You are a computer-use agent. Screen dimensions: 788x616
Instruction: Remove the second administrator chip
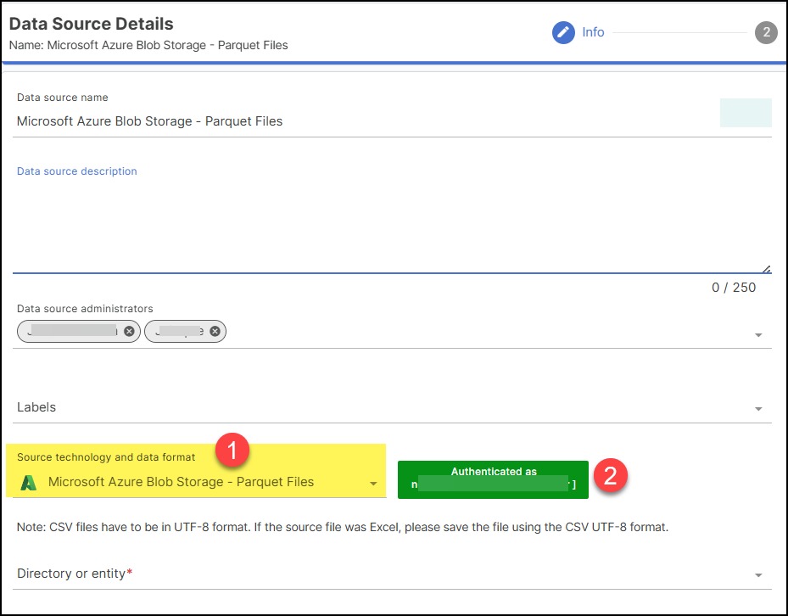[215, 331]
